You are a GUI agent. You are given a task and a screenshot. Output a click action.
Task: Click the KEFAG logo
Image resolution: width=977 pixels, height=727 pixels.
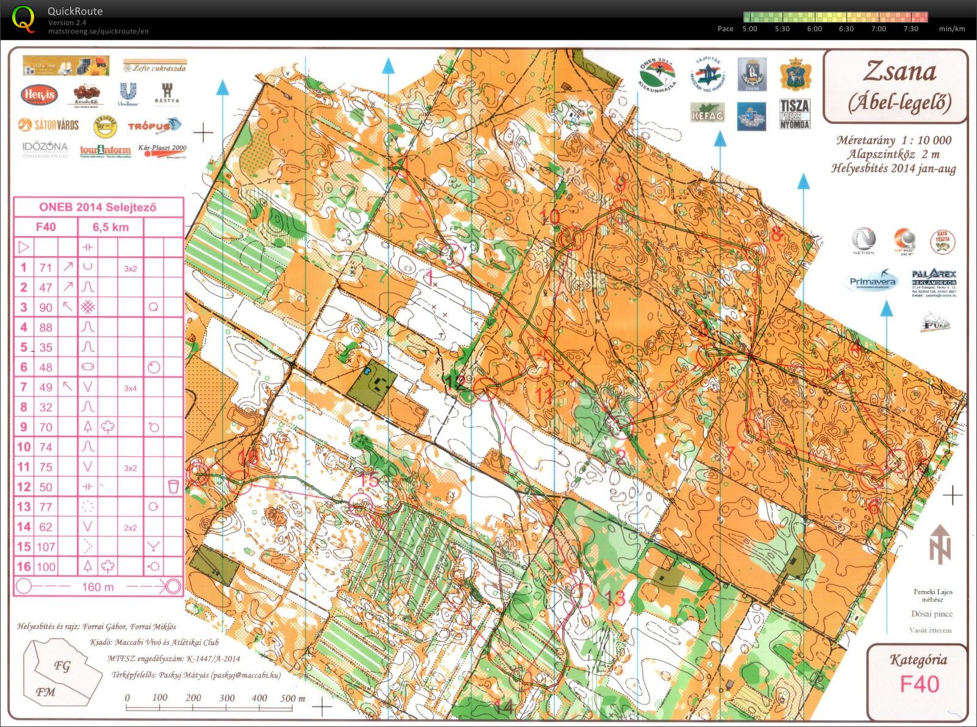707,113
